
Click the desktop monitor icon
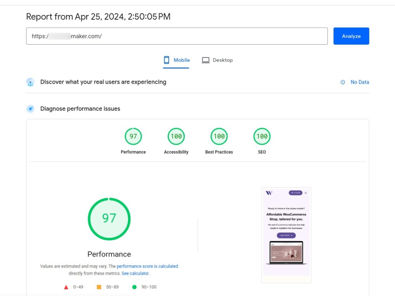pos(205,60)
